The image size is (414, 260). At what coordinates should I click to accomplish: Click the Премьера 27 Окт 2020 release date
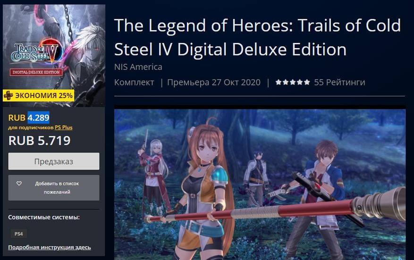point(214,83)
